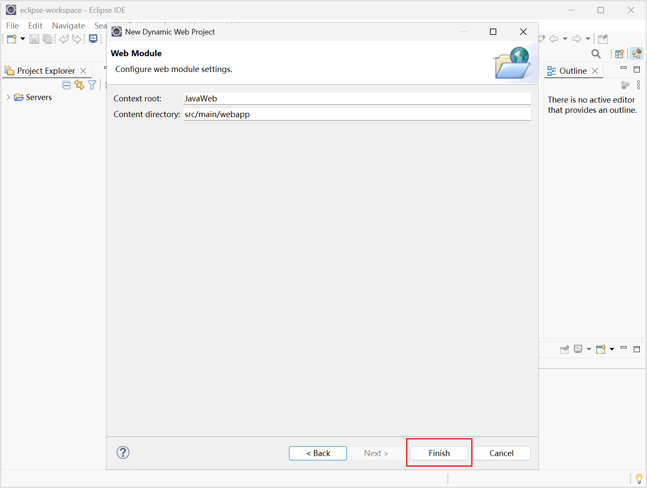Viewport: 647px width, 488px height.
Task: Click the Next > button
Action: click(x=376, y=453)
